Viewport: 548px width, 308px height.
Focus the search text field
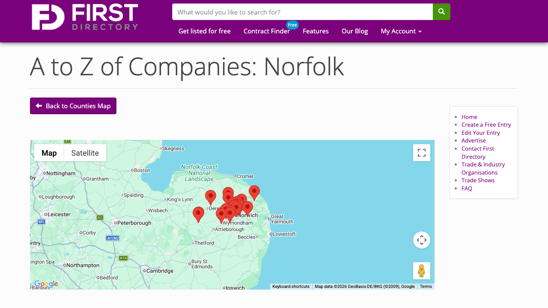coord(302,12)
